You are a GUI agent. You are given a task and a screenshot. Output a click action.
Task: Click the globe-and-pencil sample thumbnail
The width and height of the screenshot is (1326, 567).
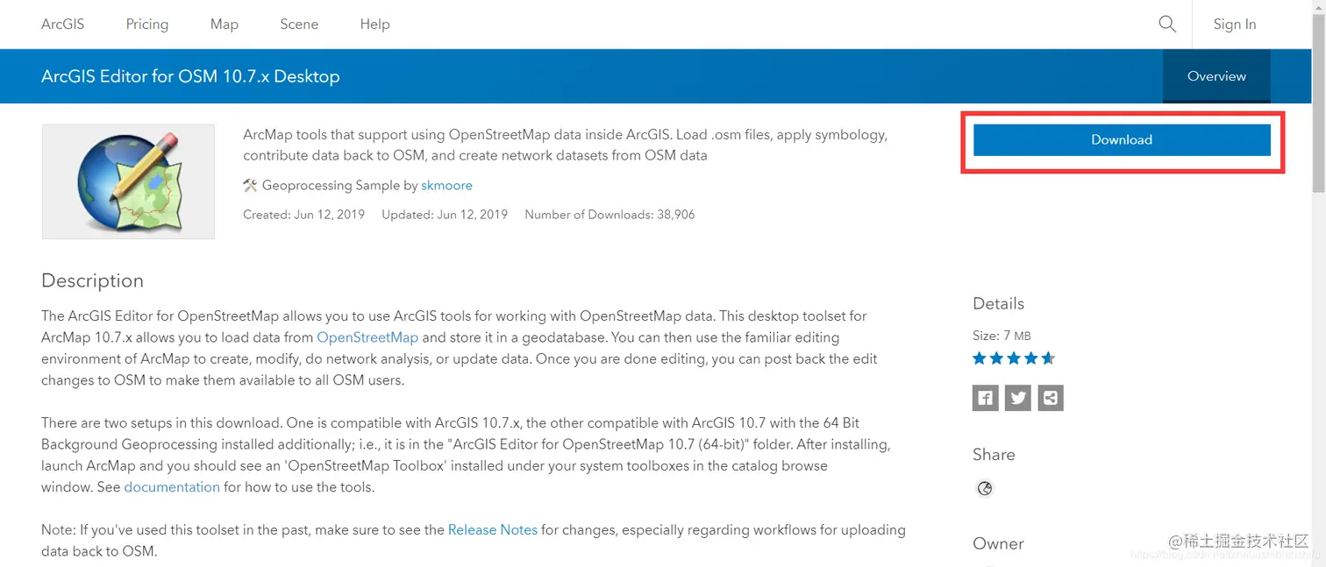pos(128,181)
